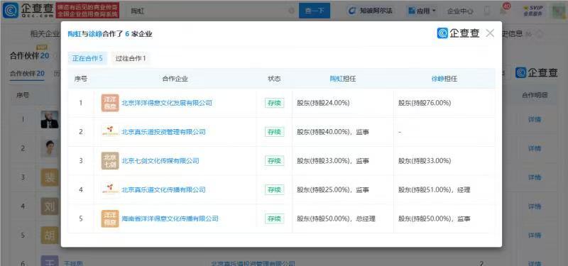Open 详情 for background row 5
Screen dimensions: 568x266
(x=535, y=235)
